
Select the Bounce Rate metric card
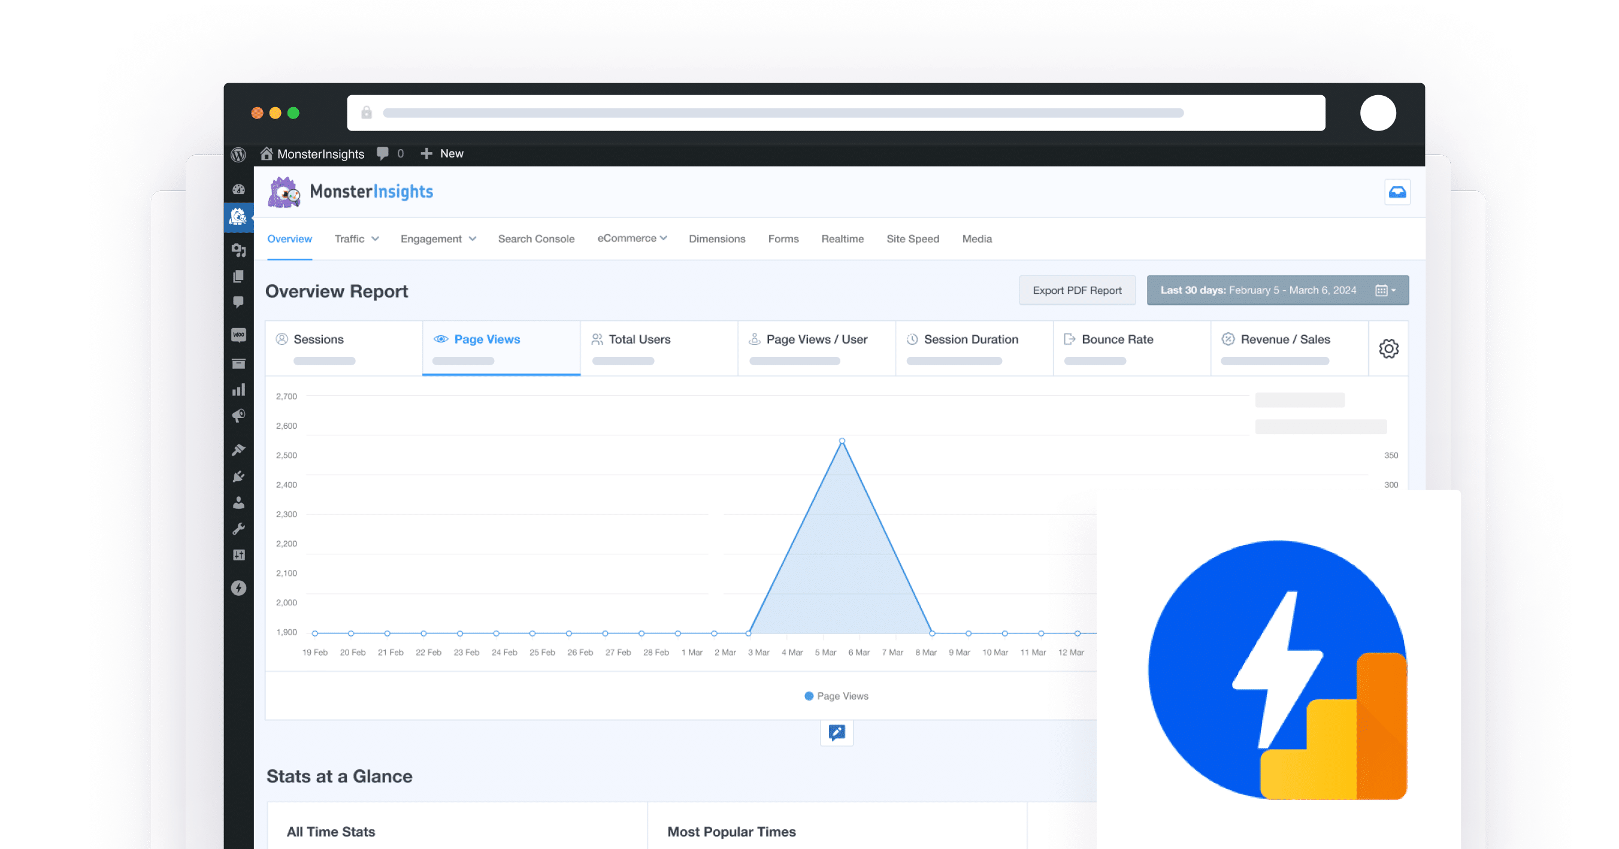point(1132,348)
